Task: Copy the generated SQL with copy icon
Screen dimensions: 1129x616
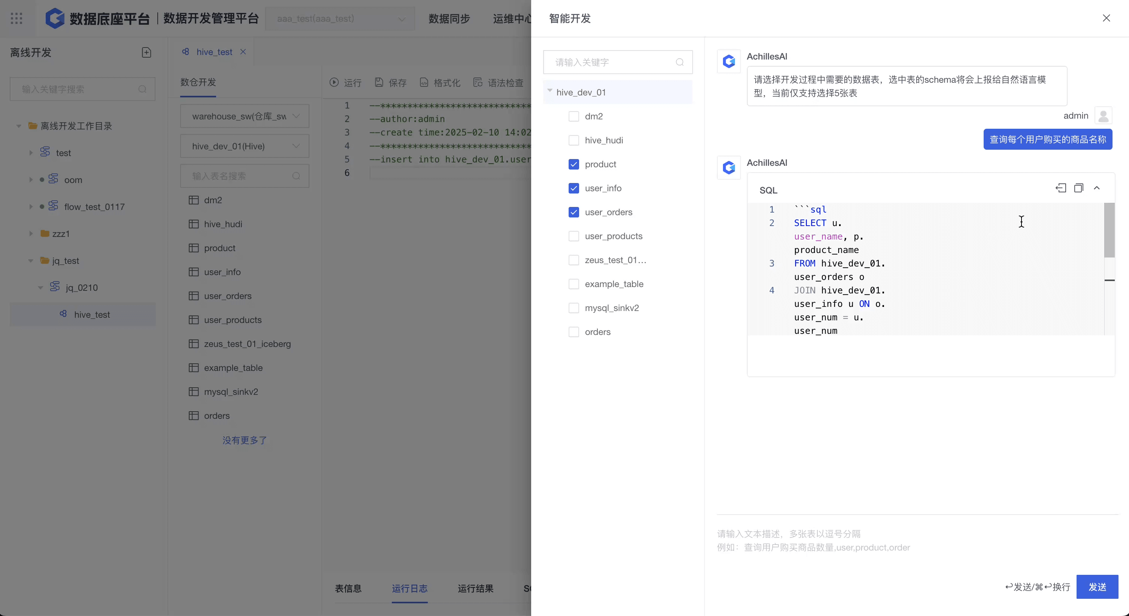Action: (x=1078, y=188)
